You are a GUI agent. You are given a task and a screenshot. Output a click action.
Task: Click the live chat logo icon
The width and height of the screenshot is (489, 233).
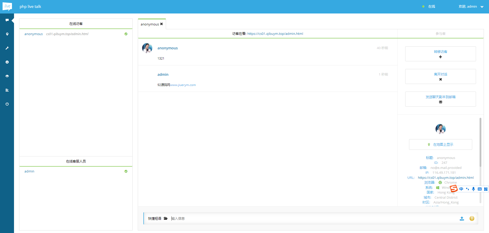(x=7, y=7)
